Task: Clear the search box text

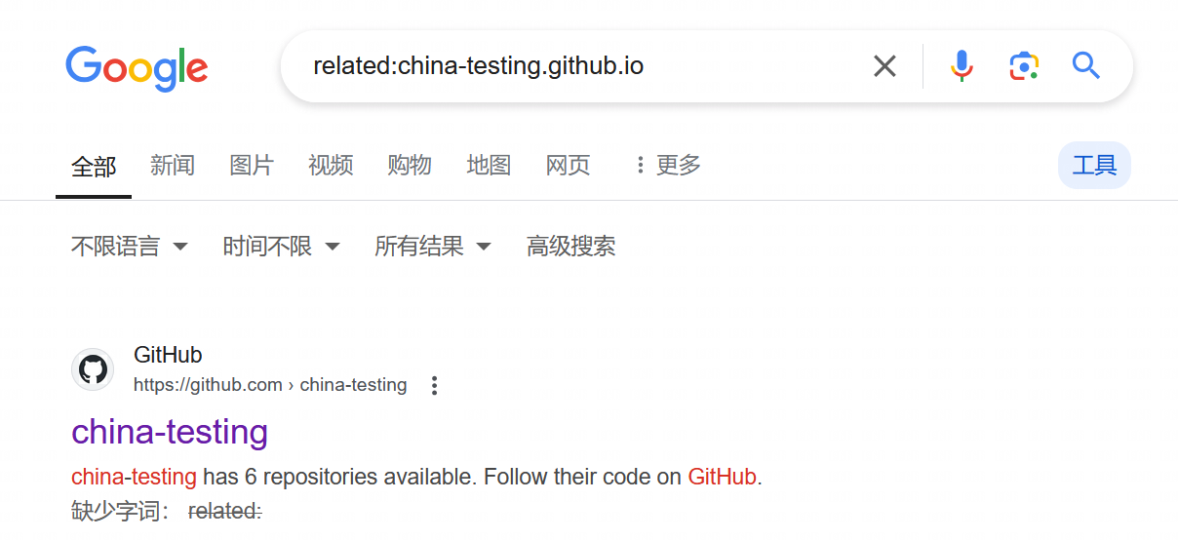Action: (884, 66)
